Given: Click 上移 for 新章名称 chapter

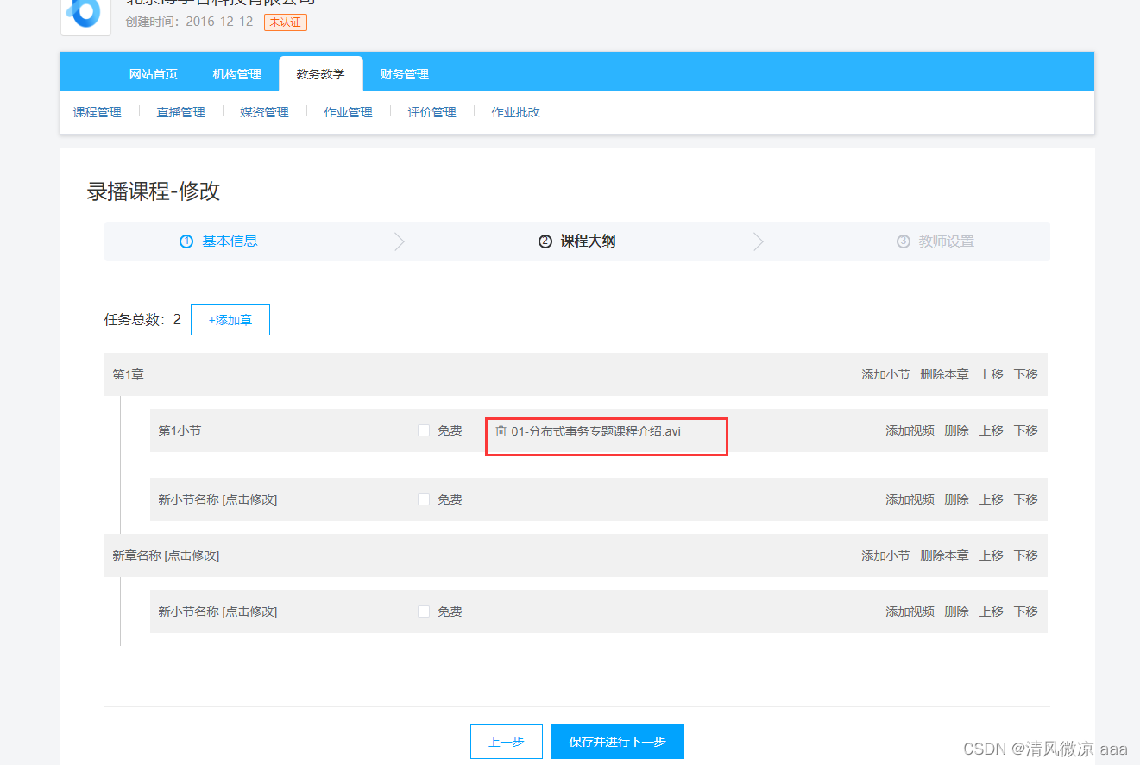Looking at the screenshot, I should (992, 555).
